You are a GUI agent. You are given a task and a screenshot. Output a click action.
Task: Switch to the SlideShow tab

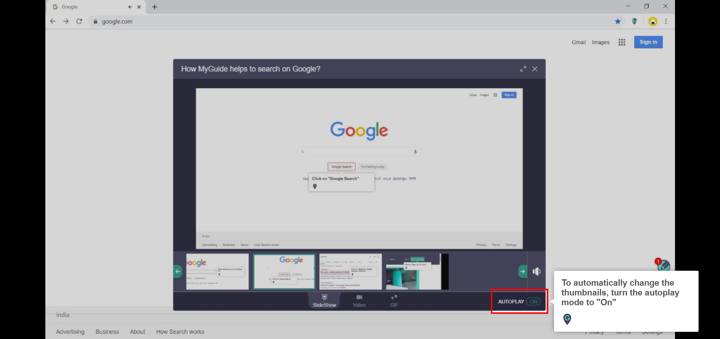324,301
